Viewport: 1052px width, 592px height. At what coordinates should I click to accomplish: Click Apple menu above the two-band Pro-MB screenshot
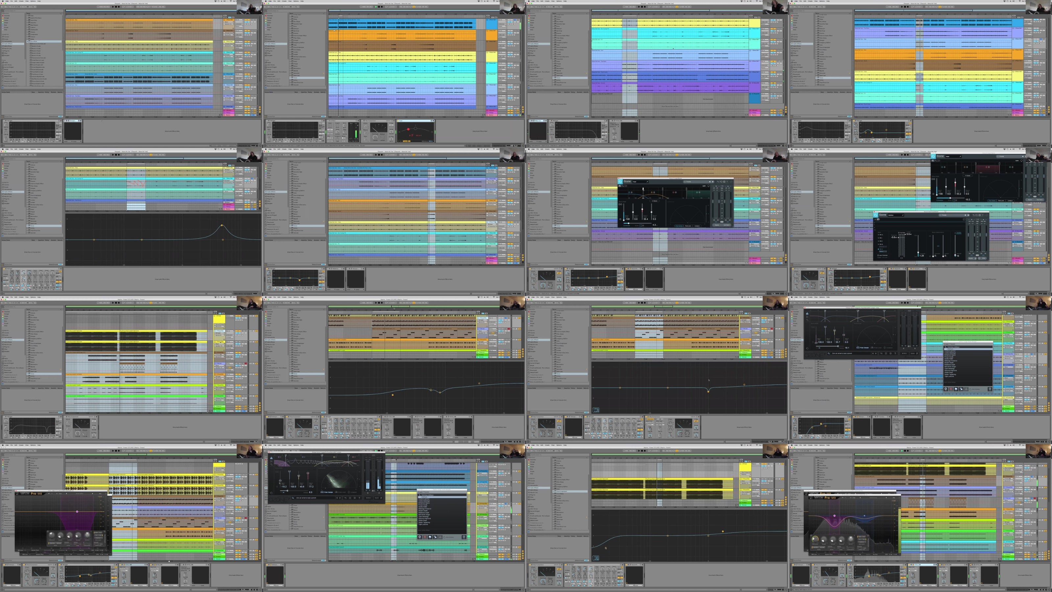point(792,445)
